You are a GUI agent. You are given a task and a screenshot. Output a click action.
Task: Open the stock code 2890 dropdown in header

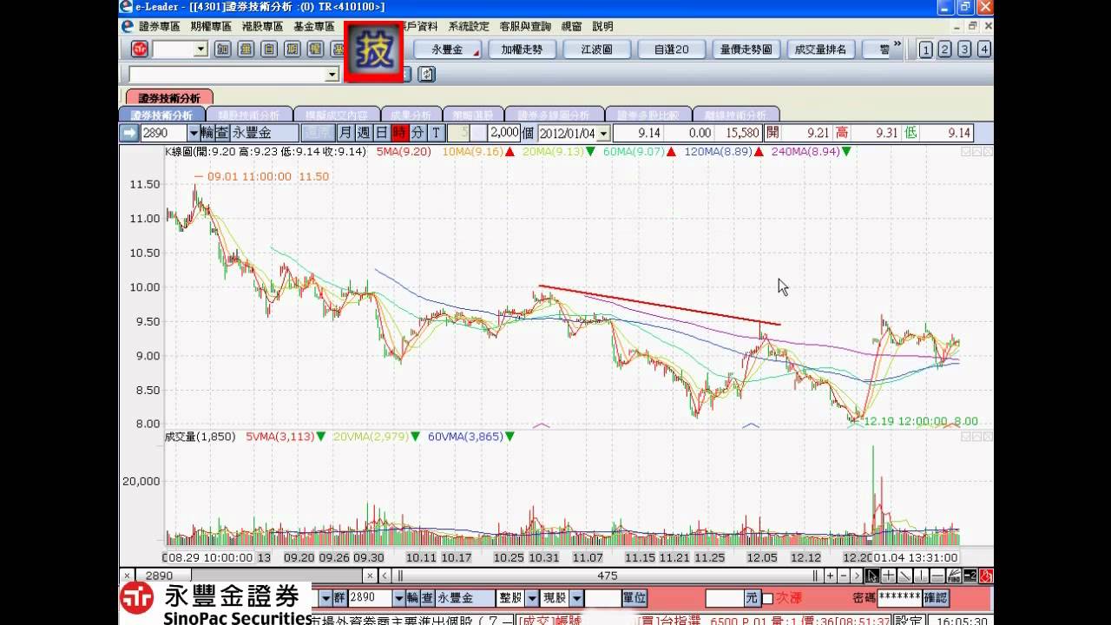194,133
